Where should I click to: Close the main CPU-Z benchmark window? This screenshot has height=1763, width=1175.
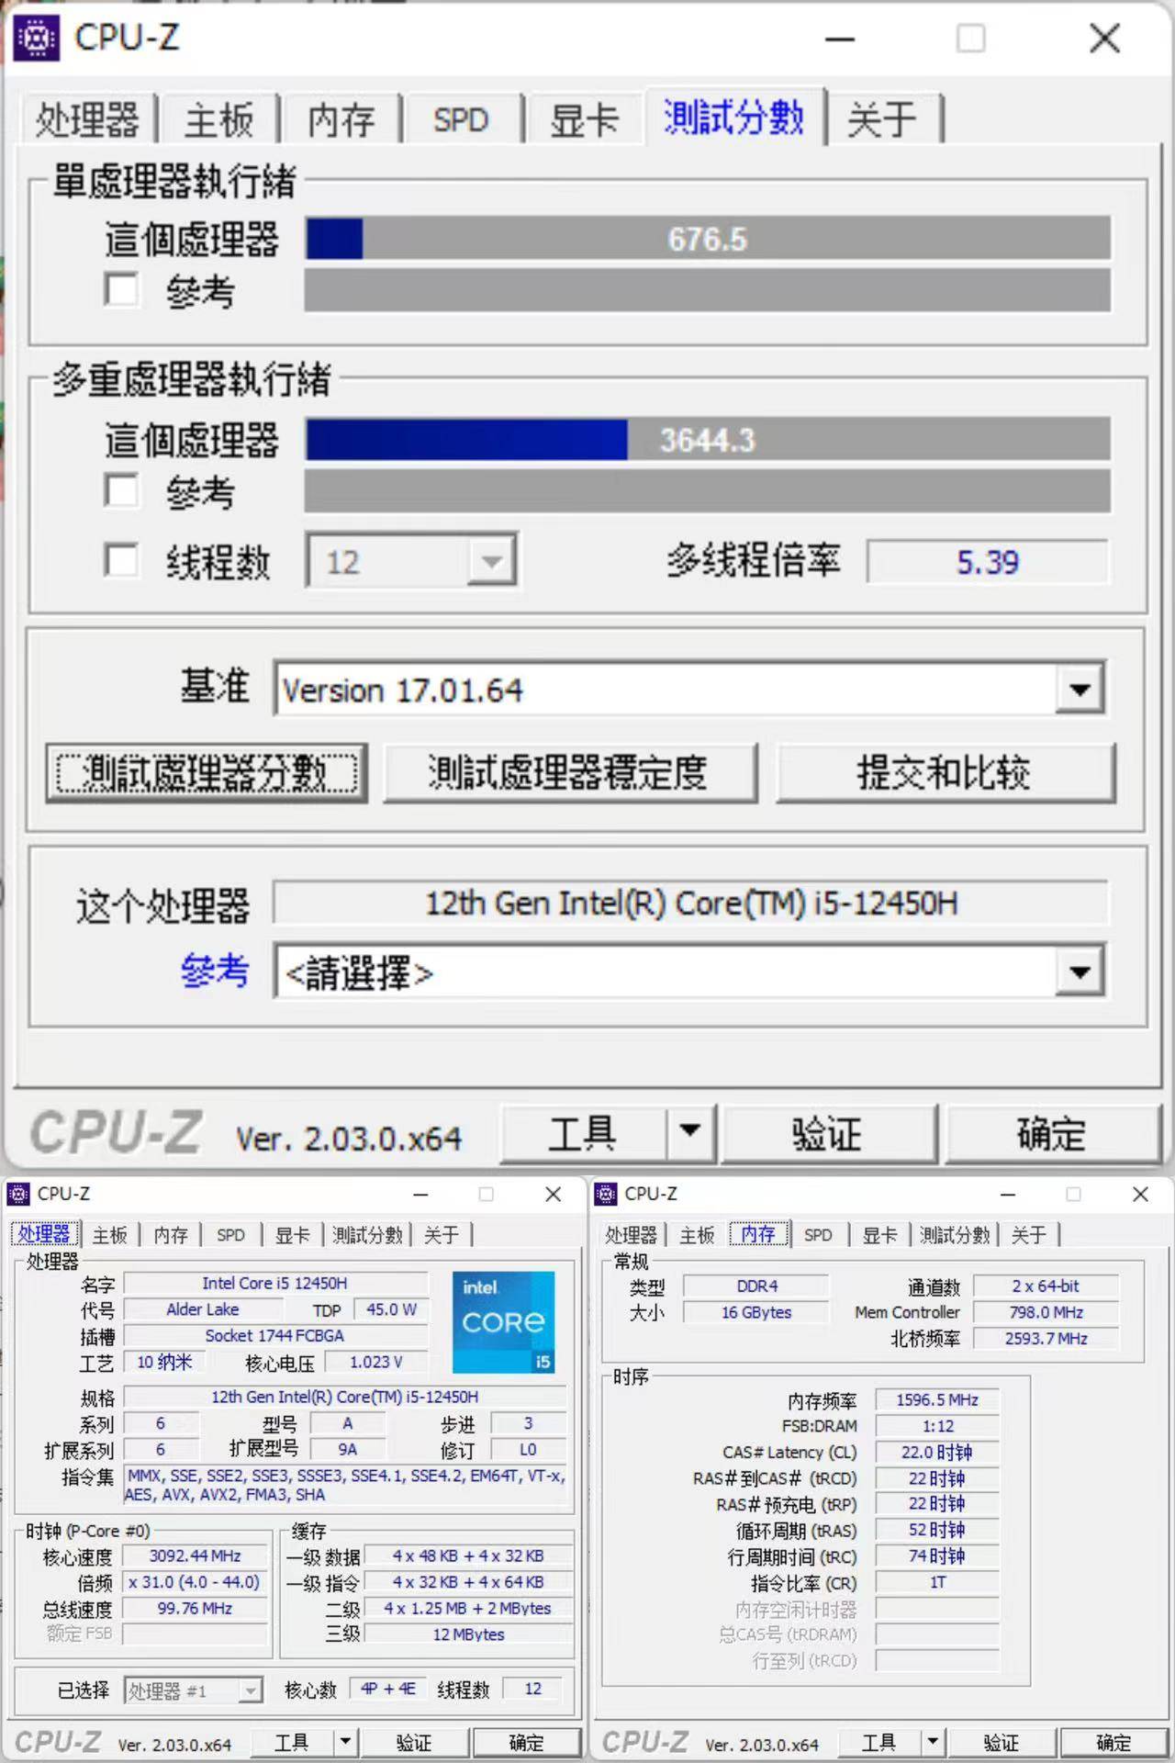[1104, 39]
